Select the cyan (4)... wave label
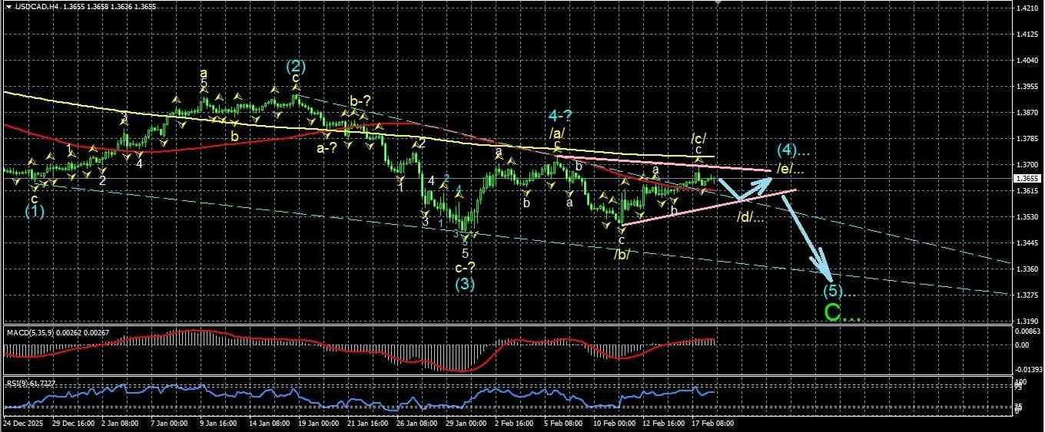1045x432 pixels. (792, 149)
